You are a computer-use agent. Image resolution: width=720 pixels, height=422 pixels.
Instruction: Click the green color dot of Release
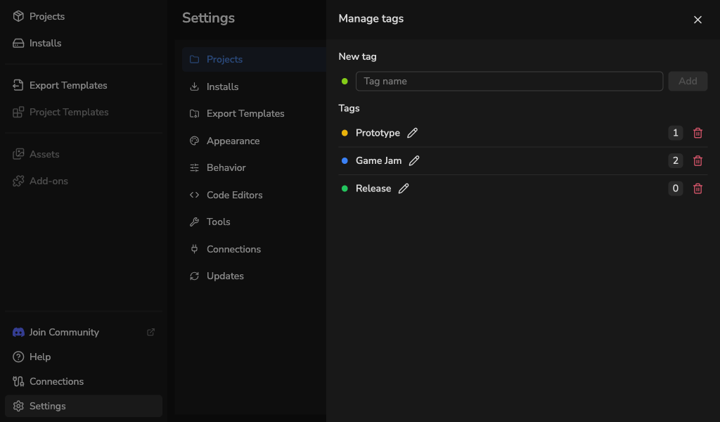345,188
